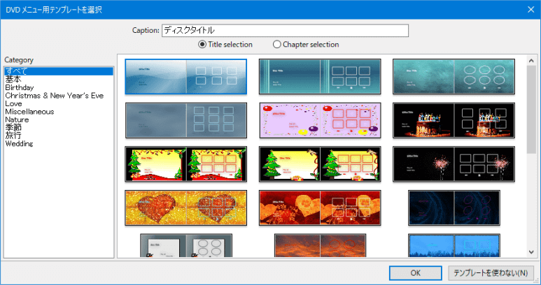Pick the teal template with oval frames
Image resolution: width=541 pixels, height=285 pixels.
(453, 76)
